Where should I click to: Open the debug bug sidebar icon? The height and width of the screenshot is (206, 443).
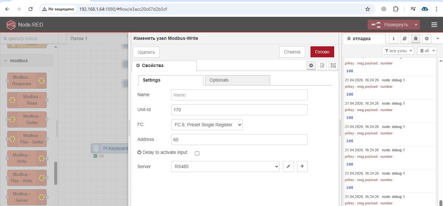coord(416,39)
